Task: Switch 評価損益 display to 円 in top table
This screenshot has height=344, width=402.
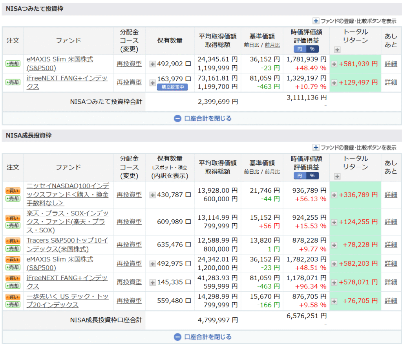Action: pos(300,49)
